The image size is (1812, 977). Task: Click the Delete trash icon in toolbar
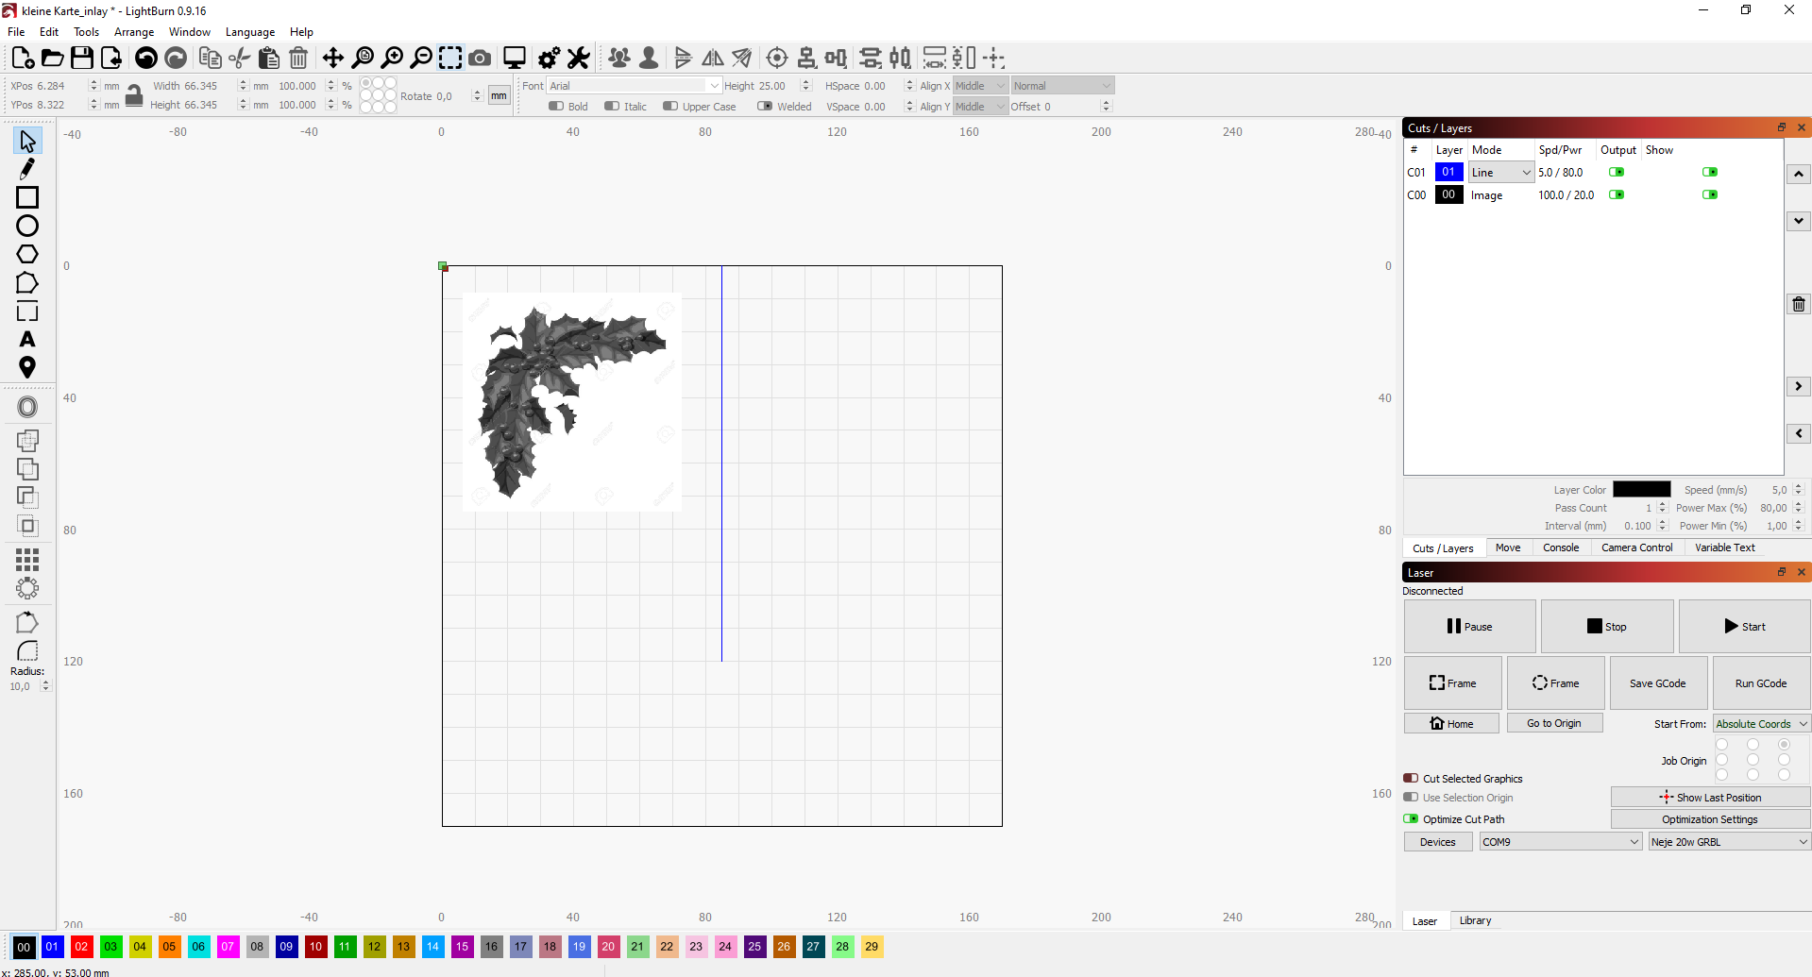[298, 59]
